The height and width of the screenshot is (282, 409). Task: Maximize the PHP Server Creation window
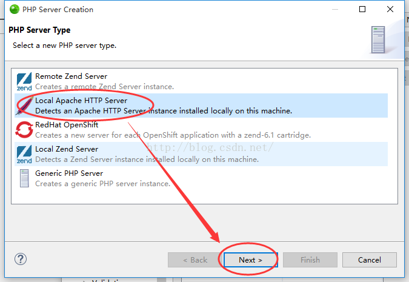point(362,9)
